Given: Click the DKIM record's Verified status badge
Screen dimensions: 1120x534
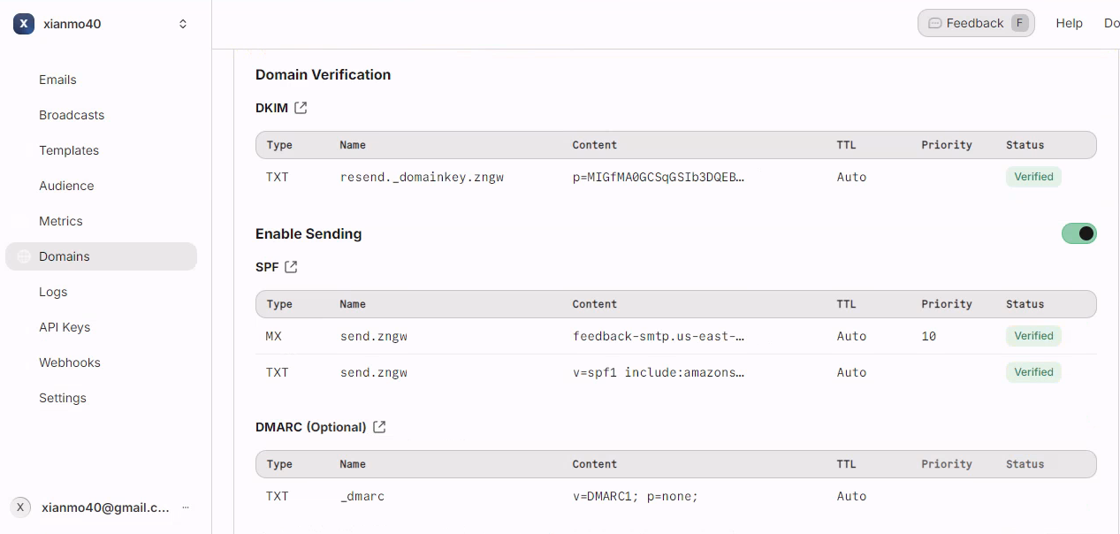Looking at the screenshot, I should point(1033,177).
